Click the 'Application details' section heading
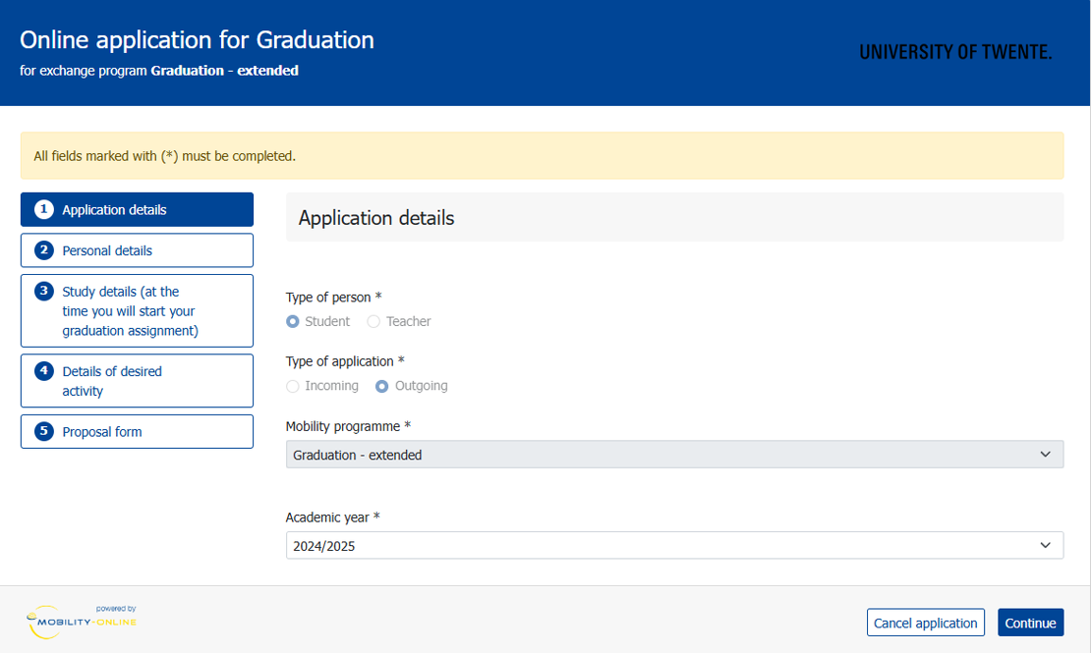The width and height of the screenshot is (1091, 653). click(376, 218)
